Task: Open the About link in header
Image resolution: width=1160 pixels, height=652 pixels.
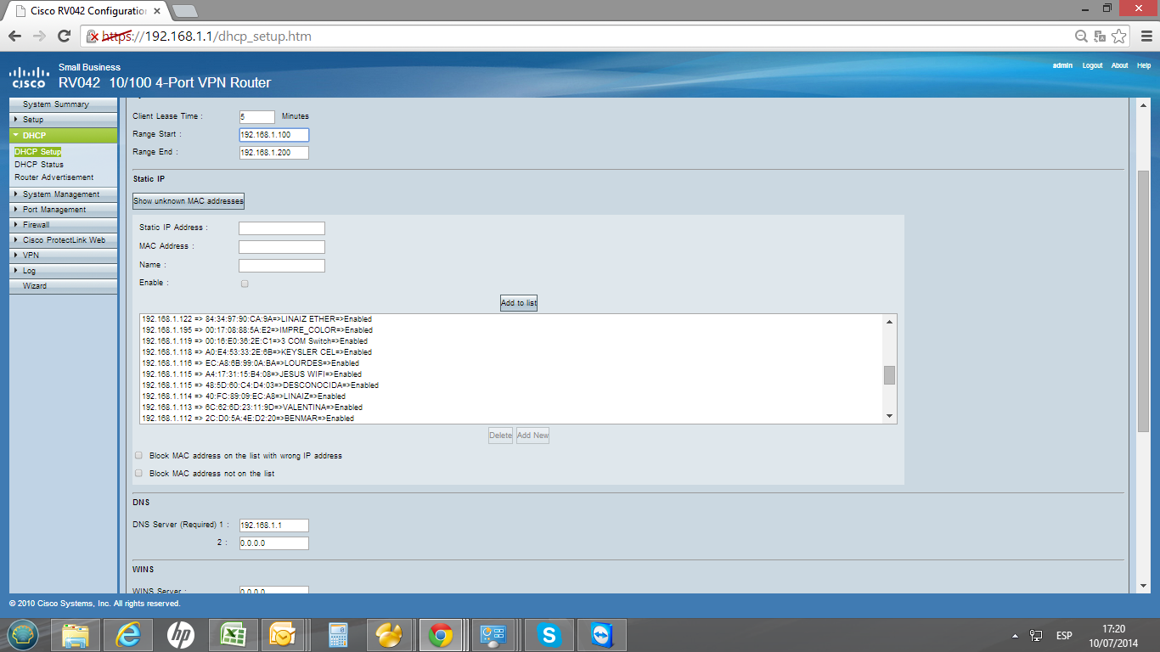Action: click(x=1120, y=65)
